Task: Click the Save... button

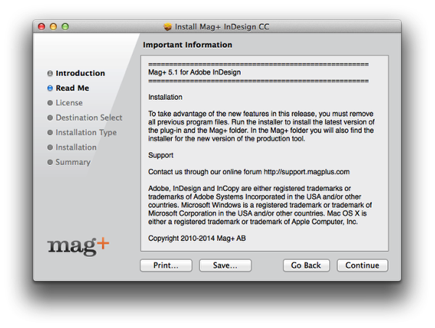Action: point(225,266)
